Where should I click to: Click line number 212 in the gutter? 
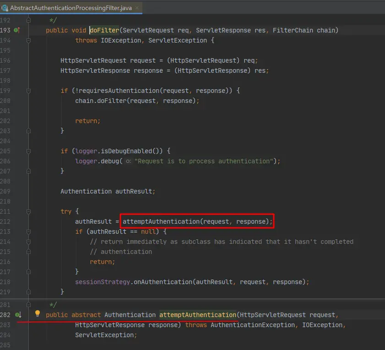click(x=5, y=221)
